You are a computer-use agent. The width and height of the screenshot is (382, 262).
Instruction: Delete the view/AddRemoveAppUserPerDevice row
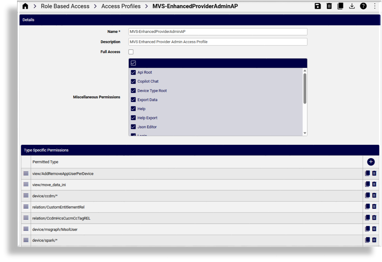point(374,173)
